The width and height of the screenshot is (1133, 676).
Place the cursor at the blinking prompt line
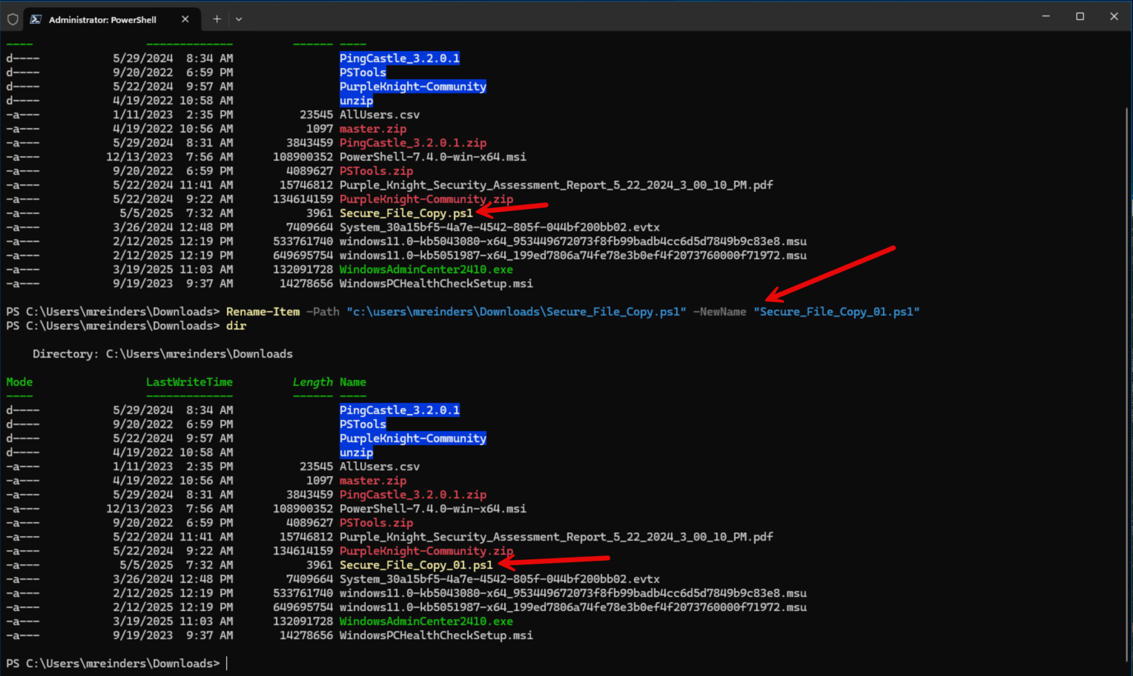click(226, 663)
